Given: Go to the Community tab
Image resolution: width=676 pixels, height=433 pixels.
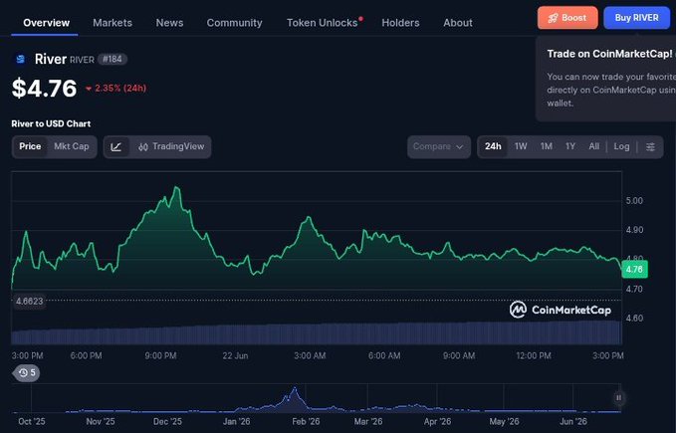Looking at the screenshot, I should [x=234, y=23].
